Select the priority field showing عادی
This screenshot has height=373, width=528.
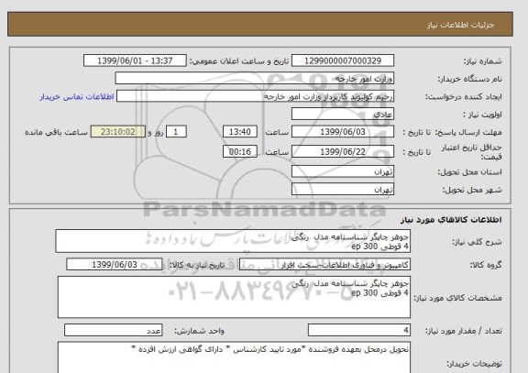tap(343, 114)
